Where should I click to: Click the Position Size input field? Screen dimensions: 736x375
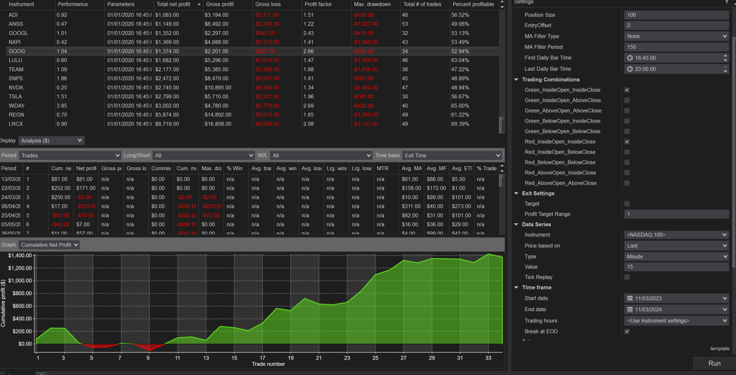pyautogui.click(x=676, y=15)
